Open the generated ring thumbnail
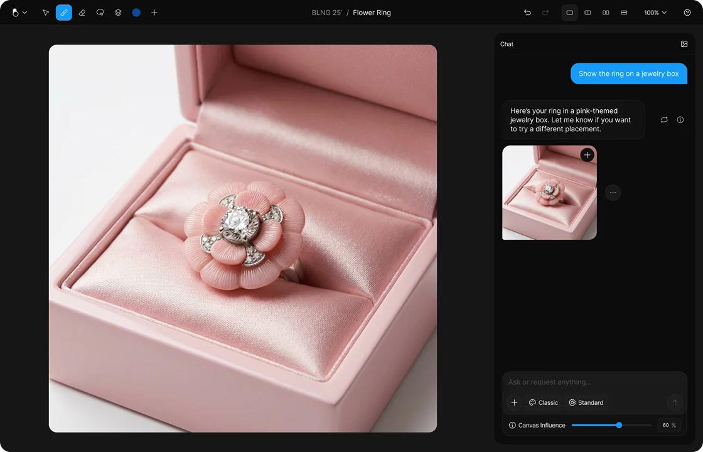Viewport: 703px width, 452px height. coord(549,192)
